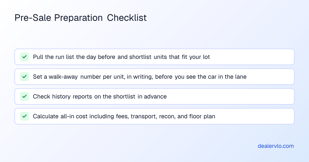Select the 'Pull the run list' item text

(x=122, y=57)
